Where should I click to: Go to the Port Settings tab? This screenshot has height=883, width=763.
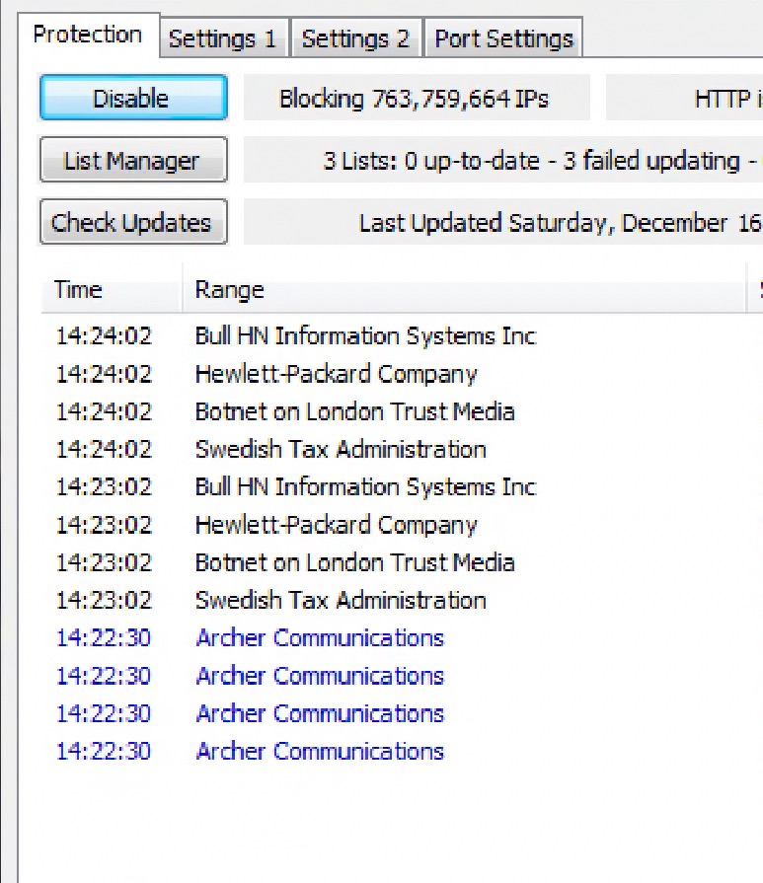click(503, 39)
